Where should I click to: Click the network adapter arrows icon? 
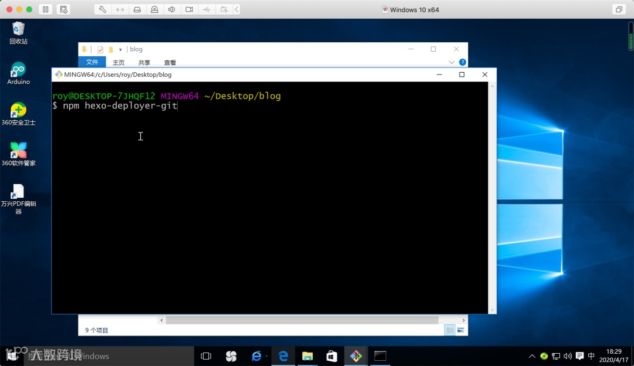(x=120, y=9)
